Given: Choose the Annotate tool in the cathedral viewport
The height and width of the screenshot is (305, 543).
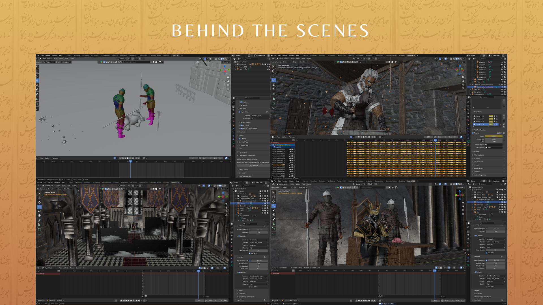Looking at the screenshot, I should [x=39, y=220].
